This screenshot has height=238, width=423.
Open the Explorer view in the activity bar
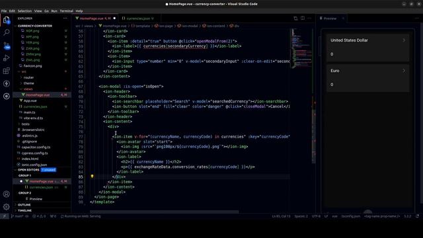click(x=6, y=20)
